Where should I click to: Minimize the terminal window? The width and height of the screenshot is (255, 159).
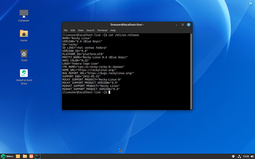(177, 25)
